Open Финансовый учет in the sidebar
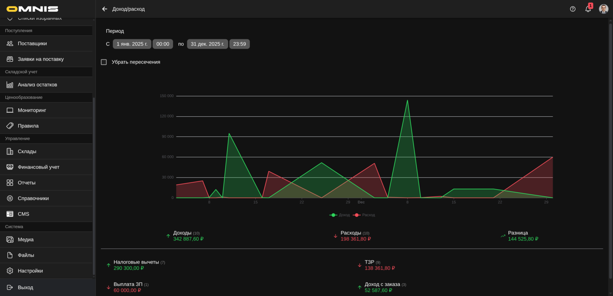The image size is (613, 296). point(38,167)
